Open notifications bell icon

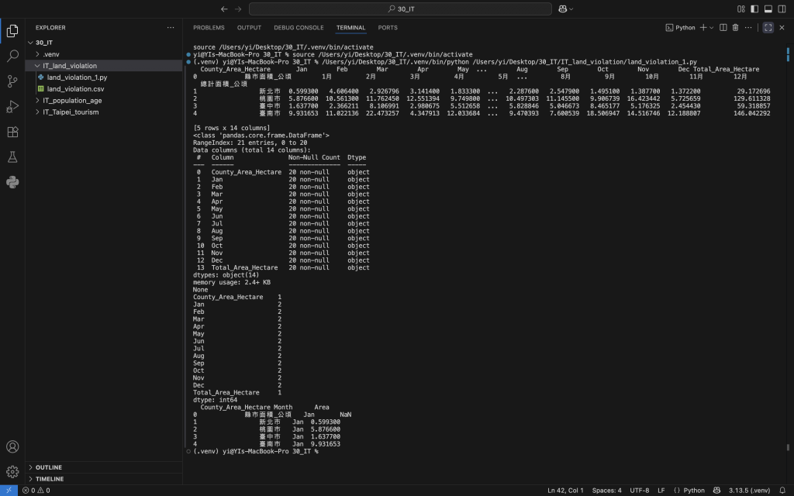(x=782, y=491)
